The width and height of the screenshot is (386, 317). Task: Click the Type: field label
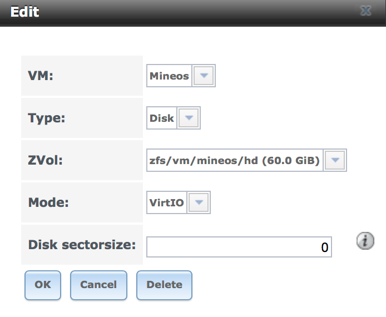46,118
